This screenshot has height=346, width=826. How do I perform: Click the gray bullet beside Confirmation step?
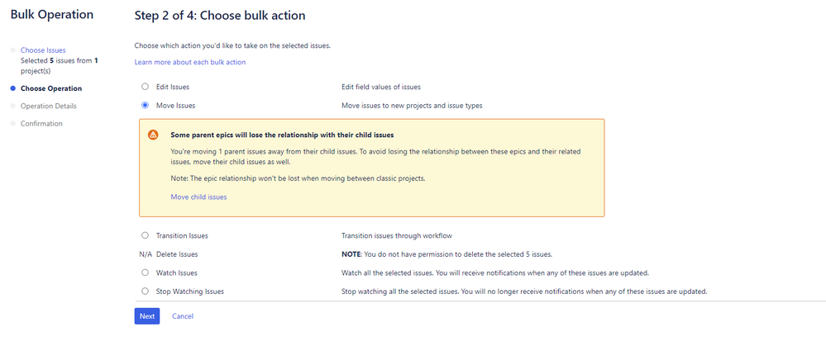point(12,124)
